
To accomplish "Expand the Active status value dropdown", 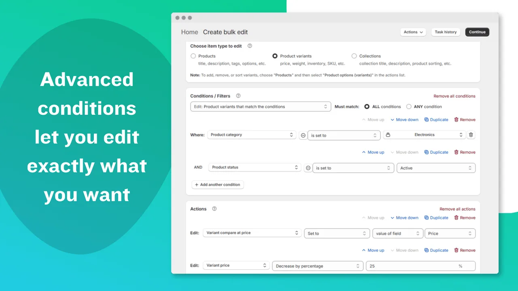I will click(x=436, y=168).
